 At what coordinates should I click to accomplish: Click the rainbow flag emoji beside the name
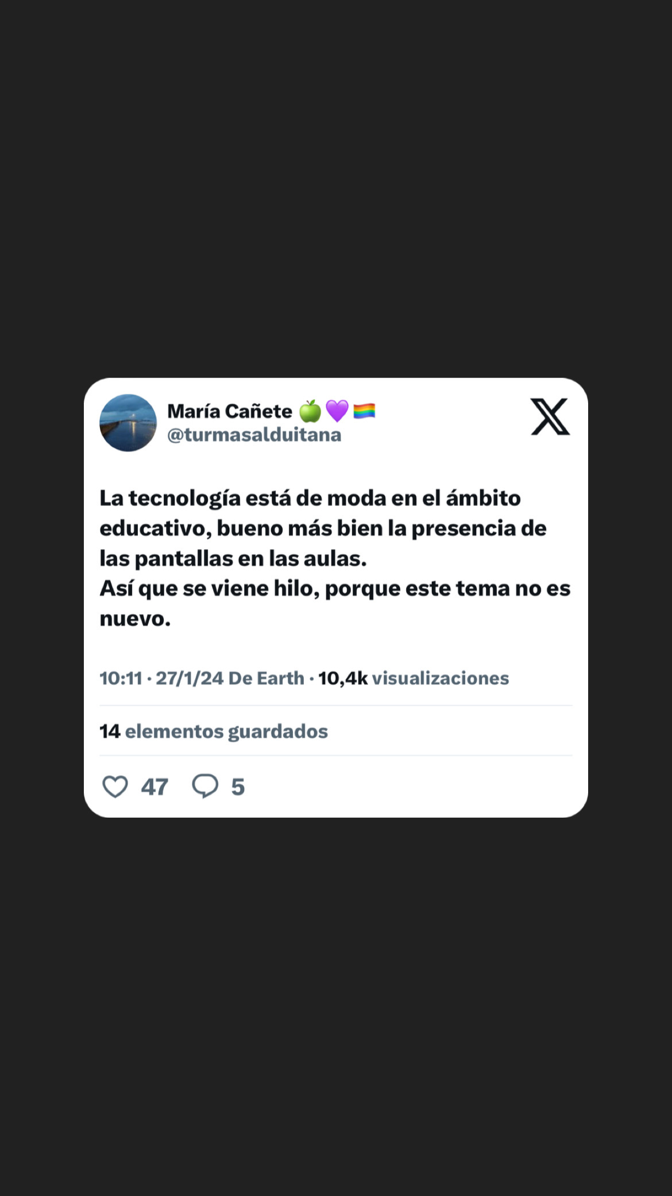(364, 411)
